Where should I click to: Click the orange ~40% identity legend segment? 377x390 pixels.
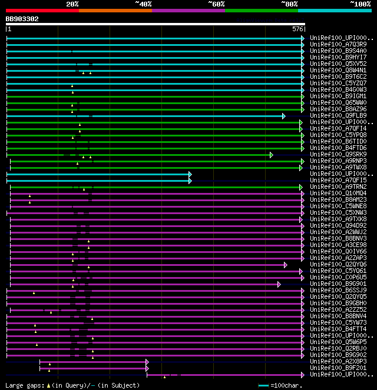115,11
